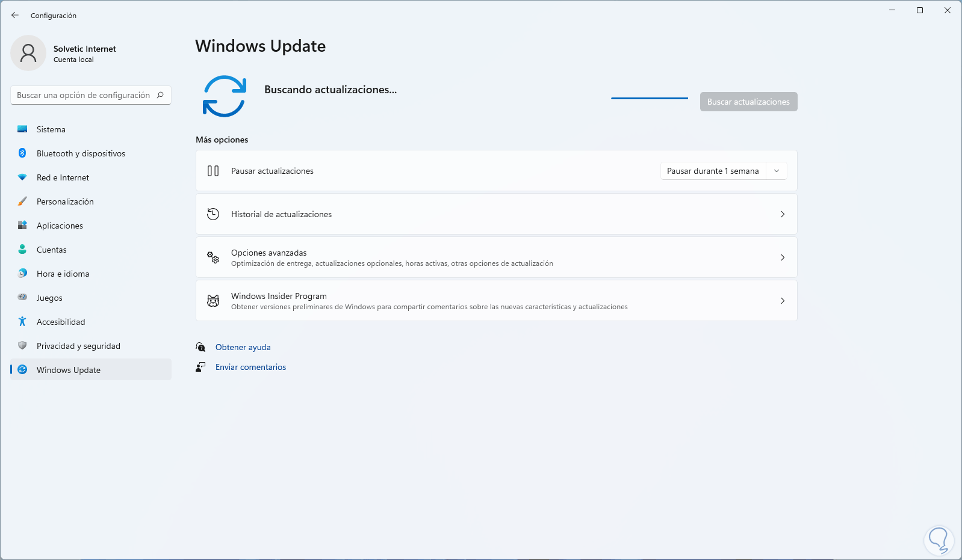Open the Obtener ayuda link

point(243,347)
